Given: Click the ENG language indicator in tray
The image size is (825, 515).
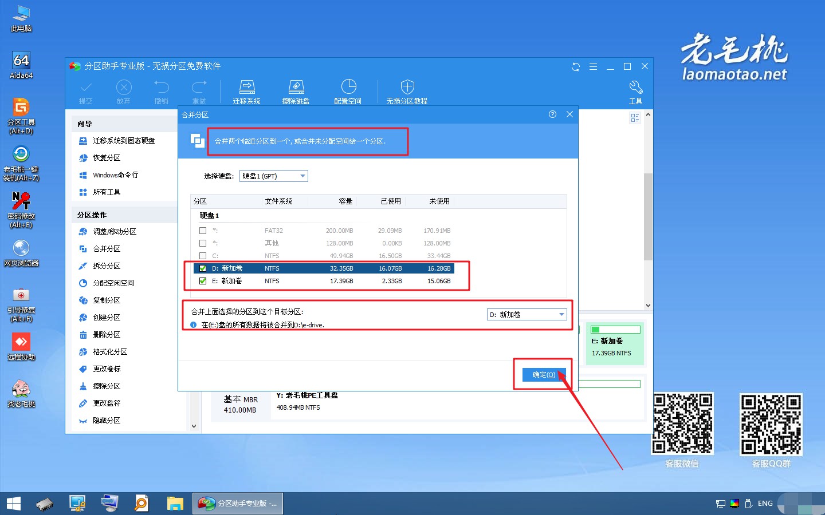Looking at the screenshot, I should (x=765, y=504).
